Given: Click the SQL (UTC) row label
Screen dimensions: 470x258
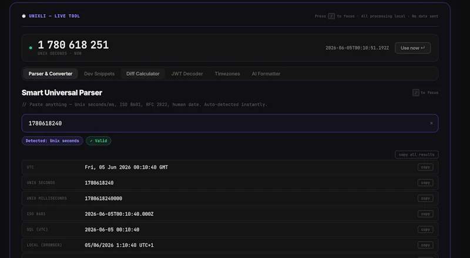Looking at the screenshot, I should [x=37, y=229].
